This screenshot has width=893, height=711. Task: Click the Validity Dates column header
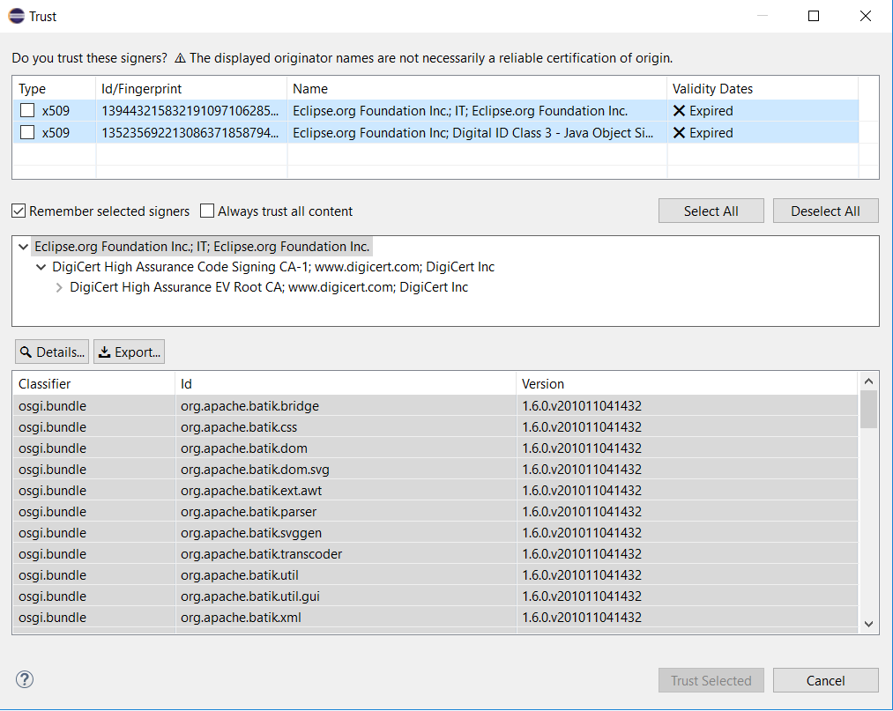coord(763,89)
